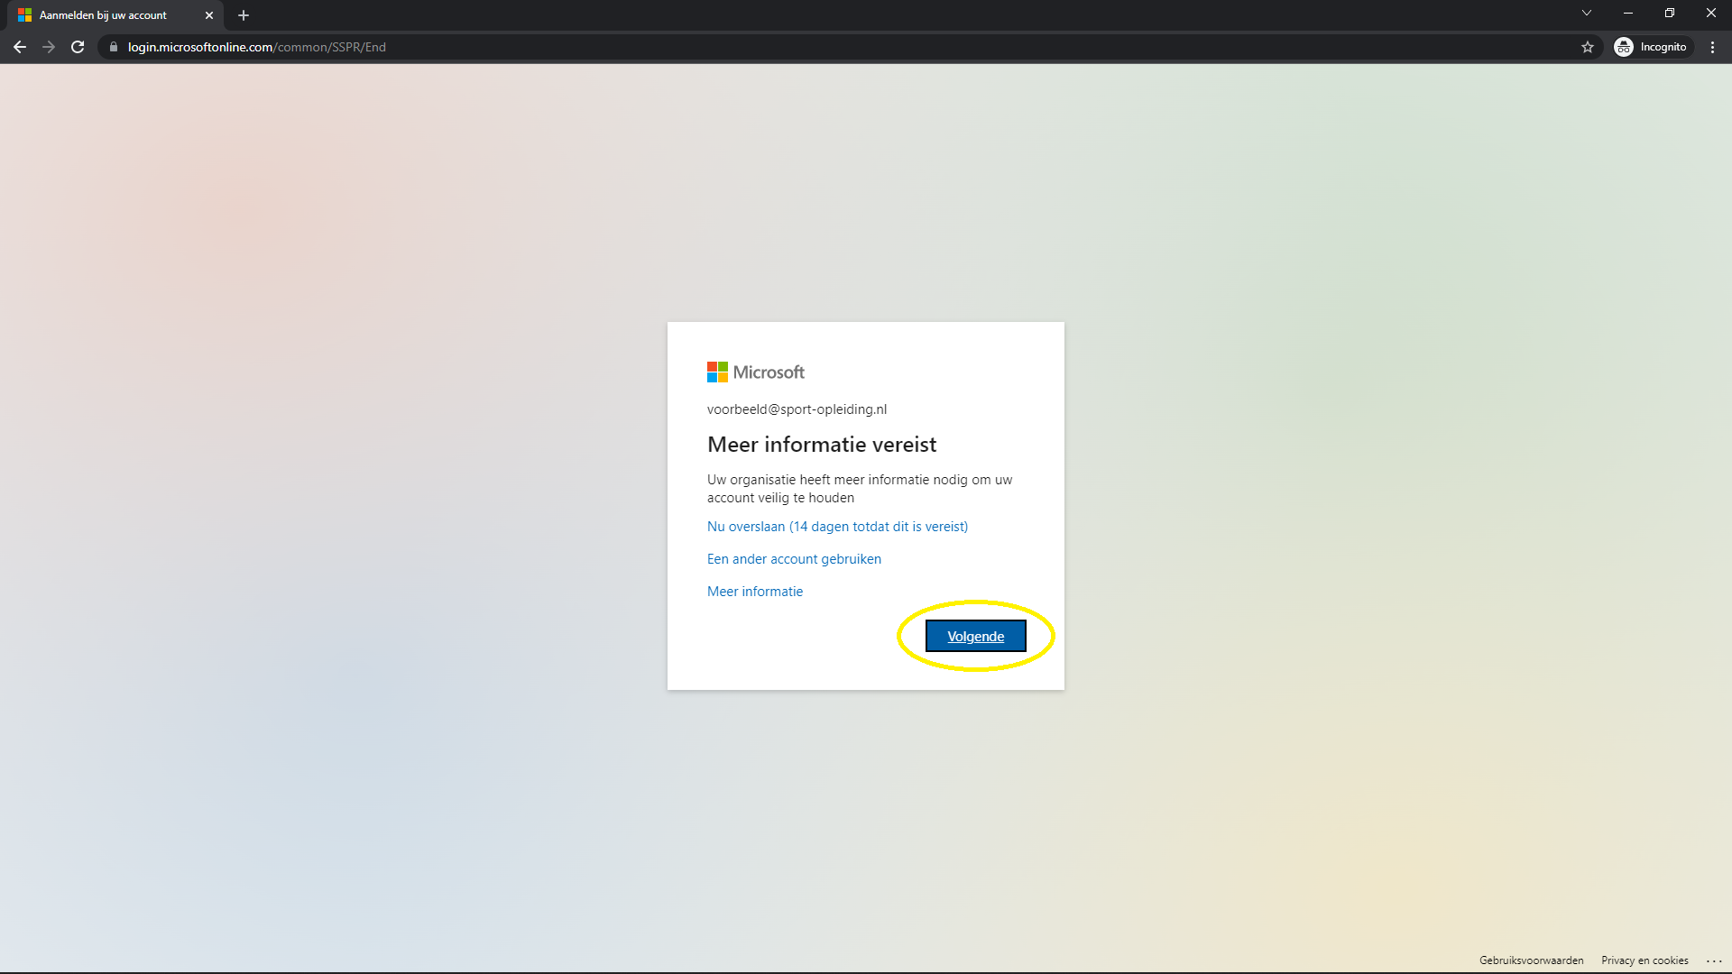The image size is (1732, 974).
Task: Click the padlock site info icon
Action: [x=113, y=47]
